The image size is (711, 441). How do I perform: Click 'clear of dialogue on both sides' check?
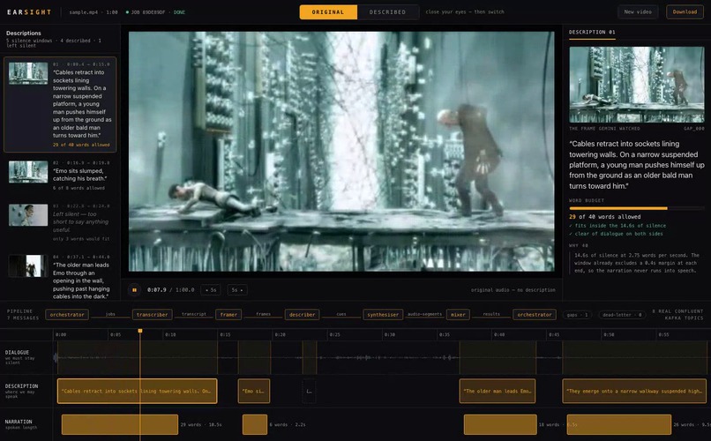click(616, 234)
